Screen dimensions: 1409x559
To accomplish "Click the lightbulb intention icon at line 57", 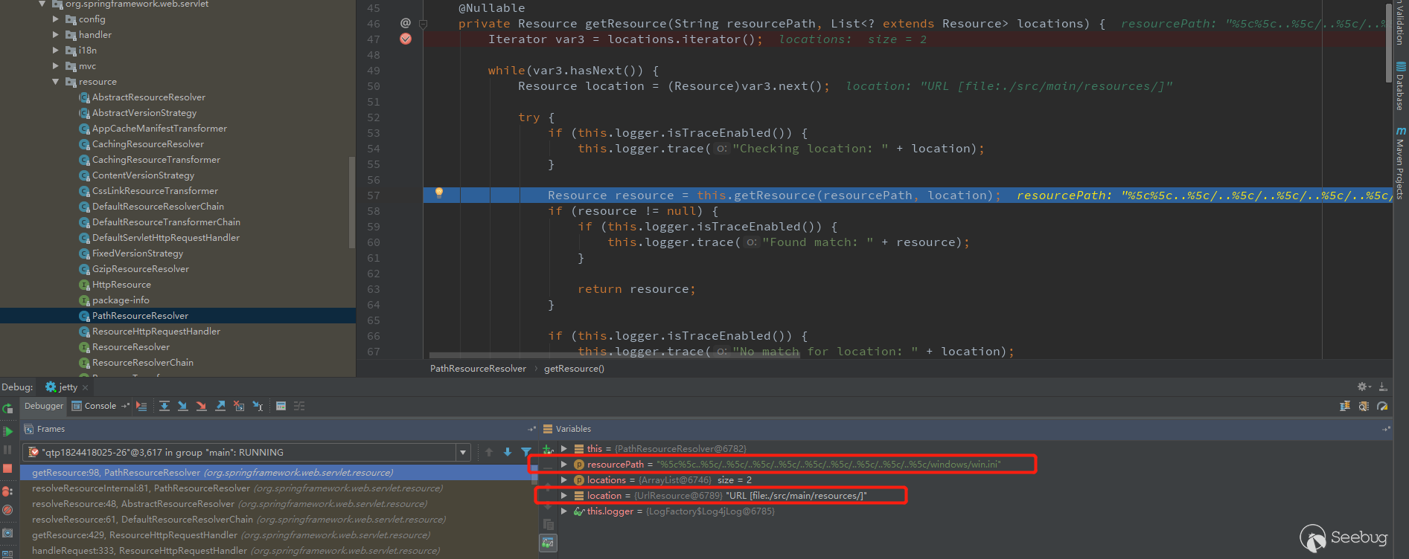I will (439, 193).
